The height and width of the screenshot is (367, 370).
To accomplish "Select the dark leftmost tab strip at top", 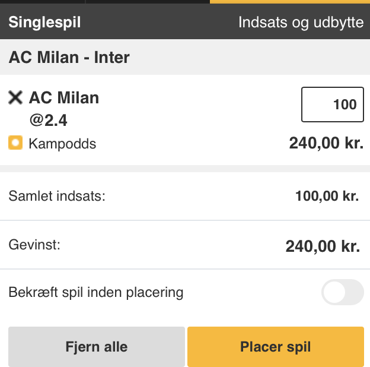I will pyautogui.click(x=42, y=2).
